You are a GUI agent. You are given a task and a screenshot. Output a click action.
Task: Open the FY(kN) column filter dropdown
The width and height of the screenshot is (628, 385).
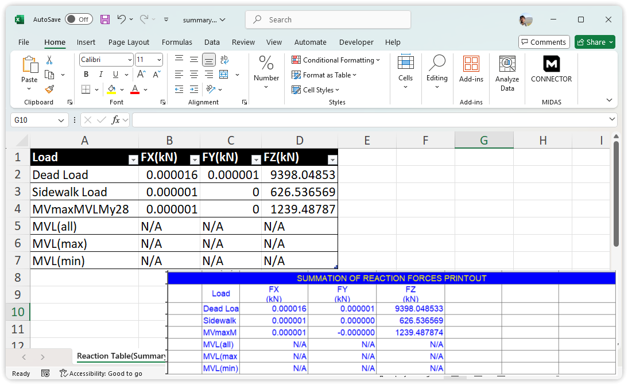256,160
